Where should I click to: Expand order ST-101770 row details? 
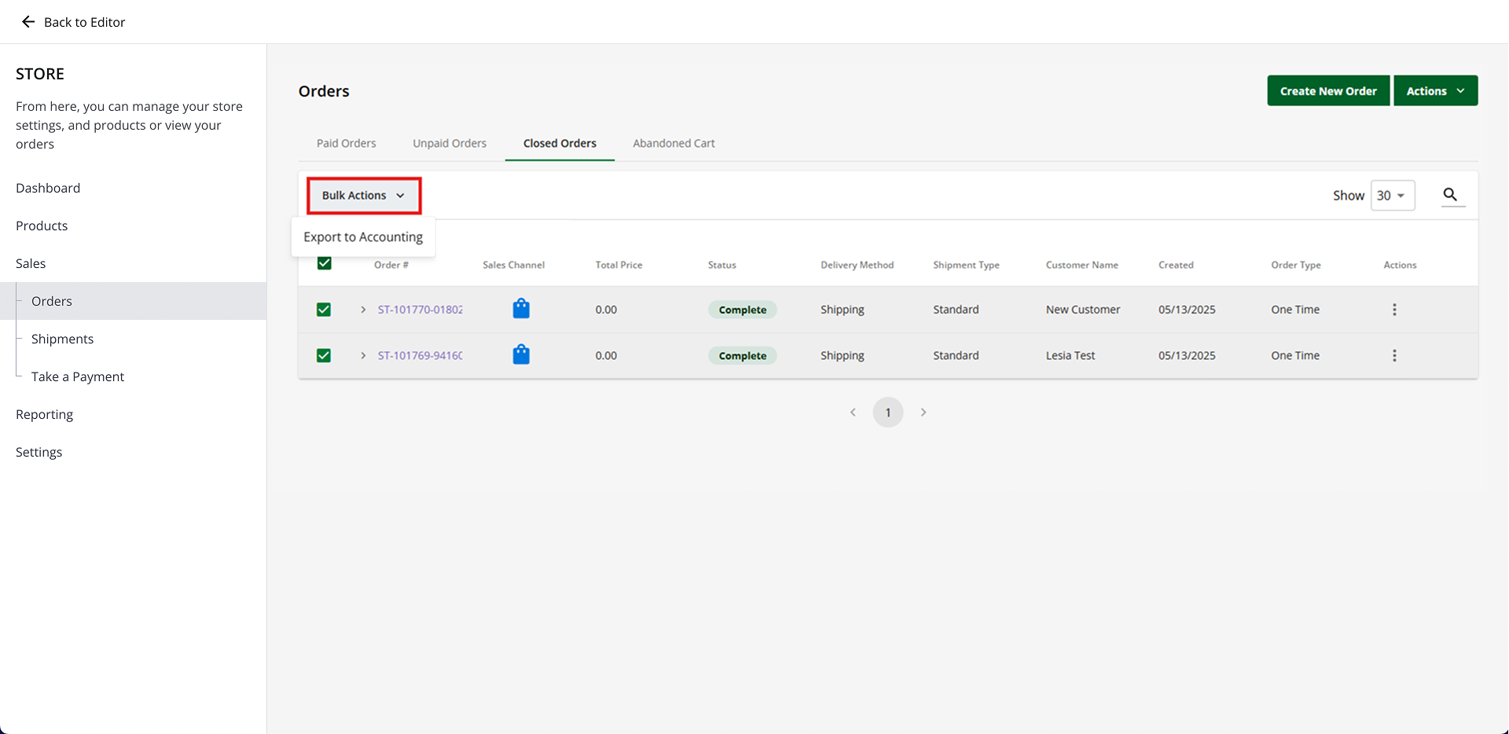363,310
